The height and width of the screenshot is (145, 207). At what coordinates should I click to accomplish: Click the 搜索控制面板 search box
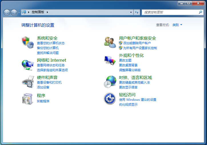tap(170, 12)
